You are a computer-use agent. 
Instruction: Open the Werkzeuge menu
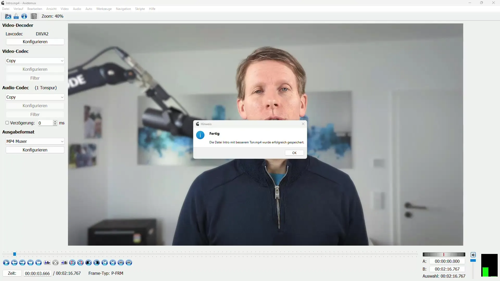(104, 9)
